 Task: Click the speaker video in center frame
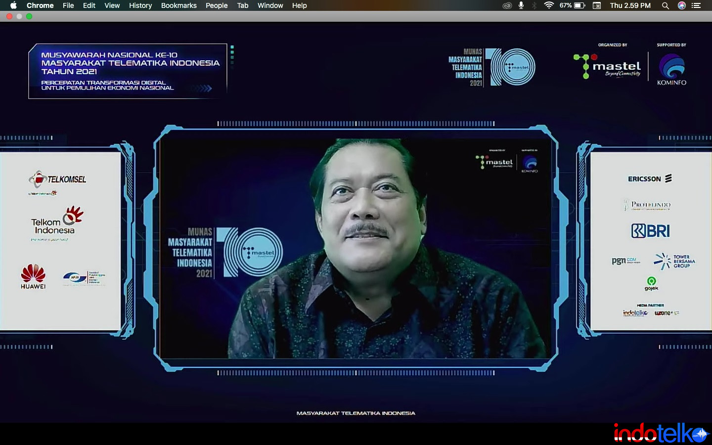(x=355, y=248)
